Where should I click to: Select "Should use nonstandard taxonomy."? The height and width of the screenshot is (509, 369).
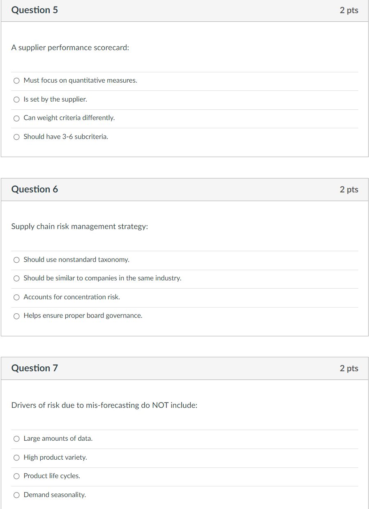tap(16, 260)
